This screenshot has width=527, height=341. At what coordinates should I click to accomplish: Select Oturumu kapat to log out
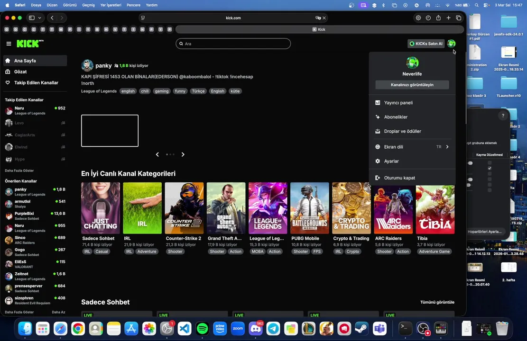click(412, 178)
